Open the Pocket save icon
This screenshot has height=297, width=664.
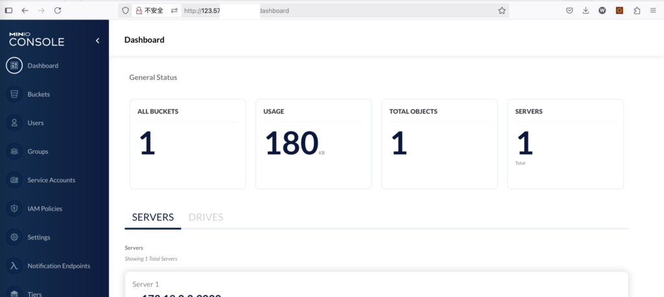[569, 10]
